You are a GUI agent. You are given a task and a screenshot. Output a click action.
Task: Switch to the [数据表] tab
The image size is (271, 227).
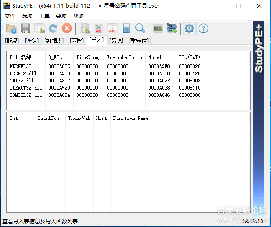click(x=54, y=41)
